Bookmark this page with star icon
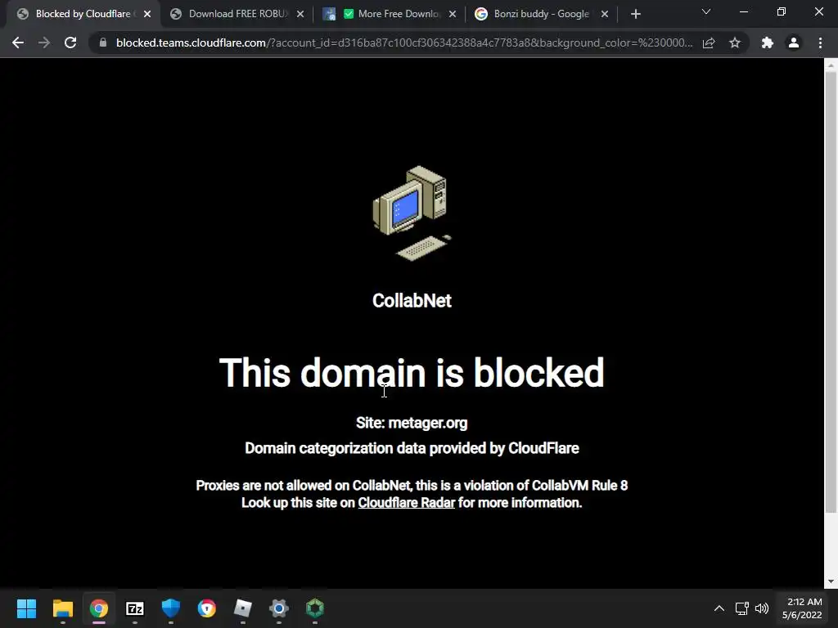The width and height of the screenshot is (838, 628). point(735,43)
